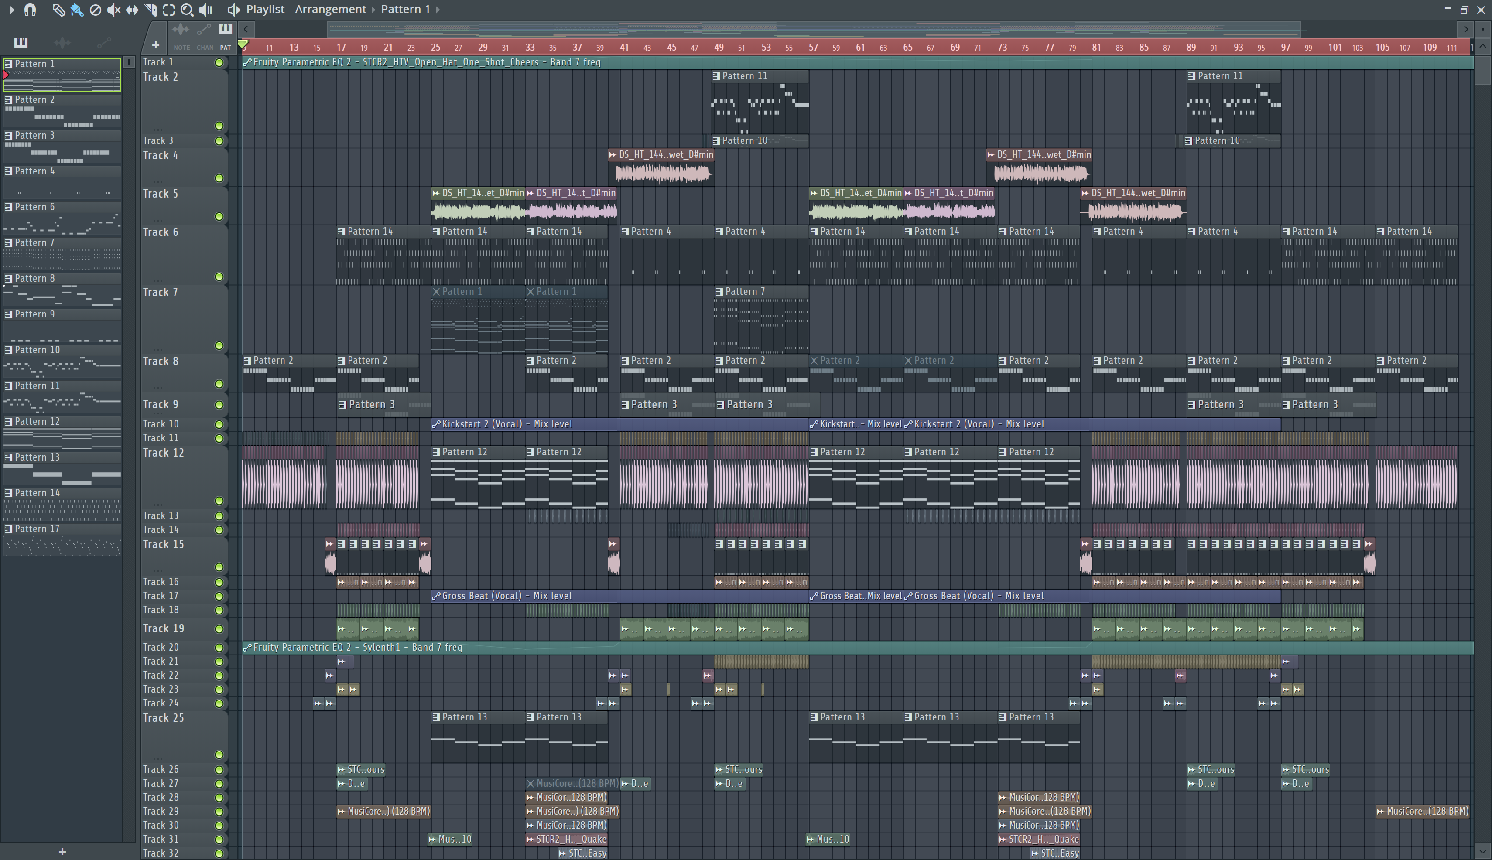The height and width of the screenshot is (860, 1492).
Task: Mute Track 3 with its green LED
Action: 219,140
